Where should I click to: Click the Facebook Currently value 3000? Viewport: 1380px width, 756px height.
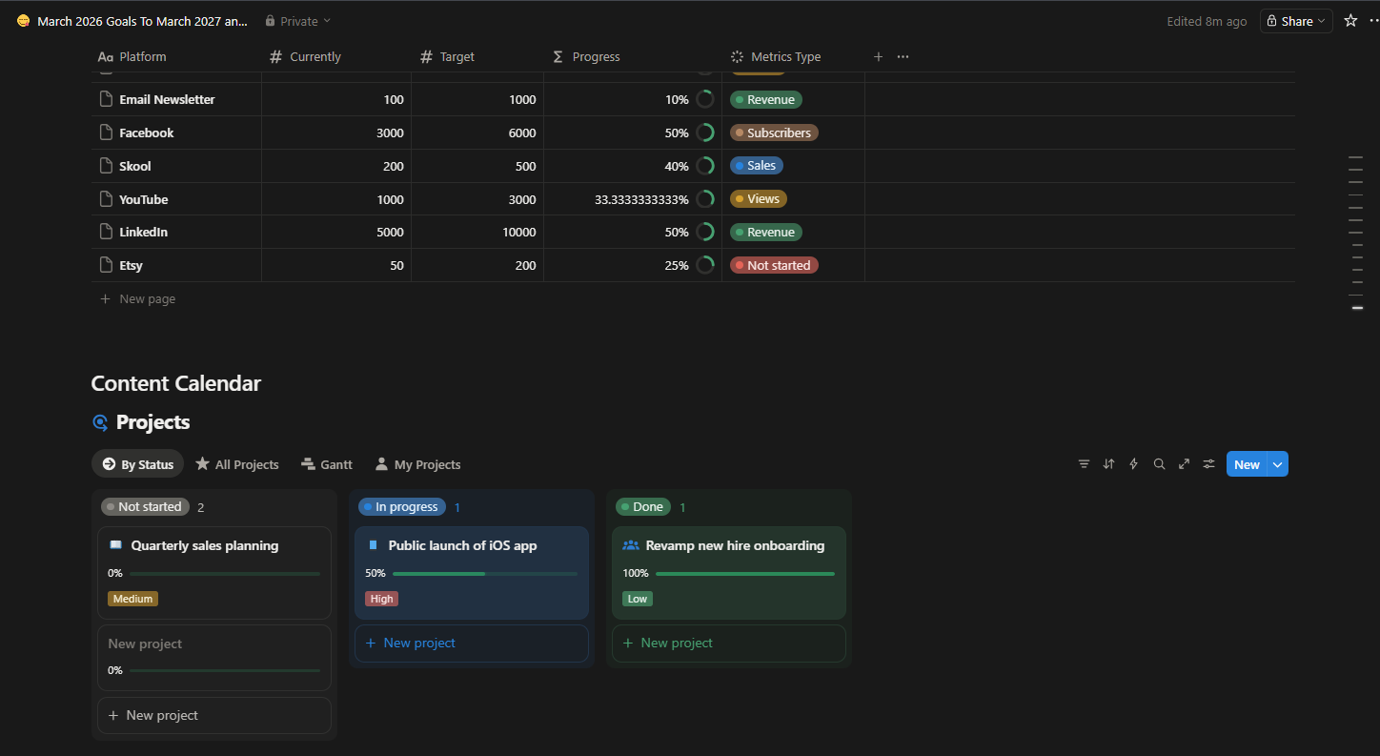pyautogui.click(x=390, y=133)
